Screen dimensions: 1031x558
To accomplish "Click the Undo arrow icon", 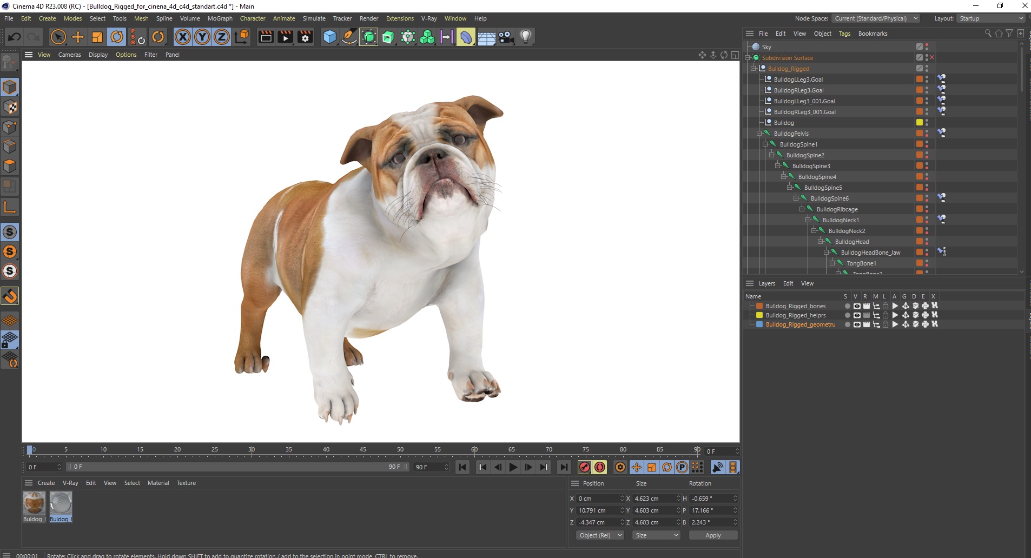I will tap(15, 37).
